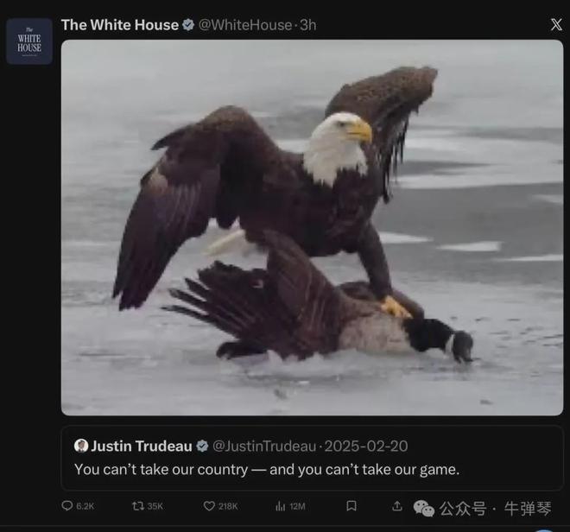Click the X logo at top right
570x532 pixels.
pyautogui.click(x=556, y=25)
